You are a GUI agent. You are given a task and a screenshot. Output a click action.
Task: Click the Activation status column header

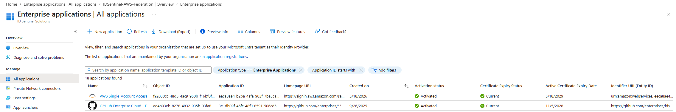429,86
